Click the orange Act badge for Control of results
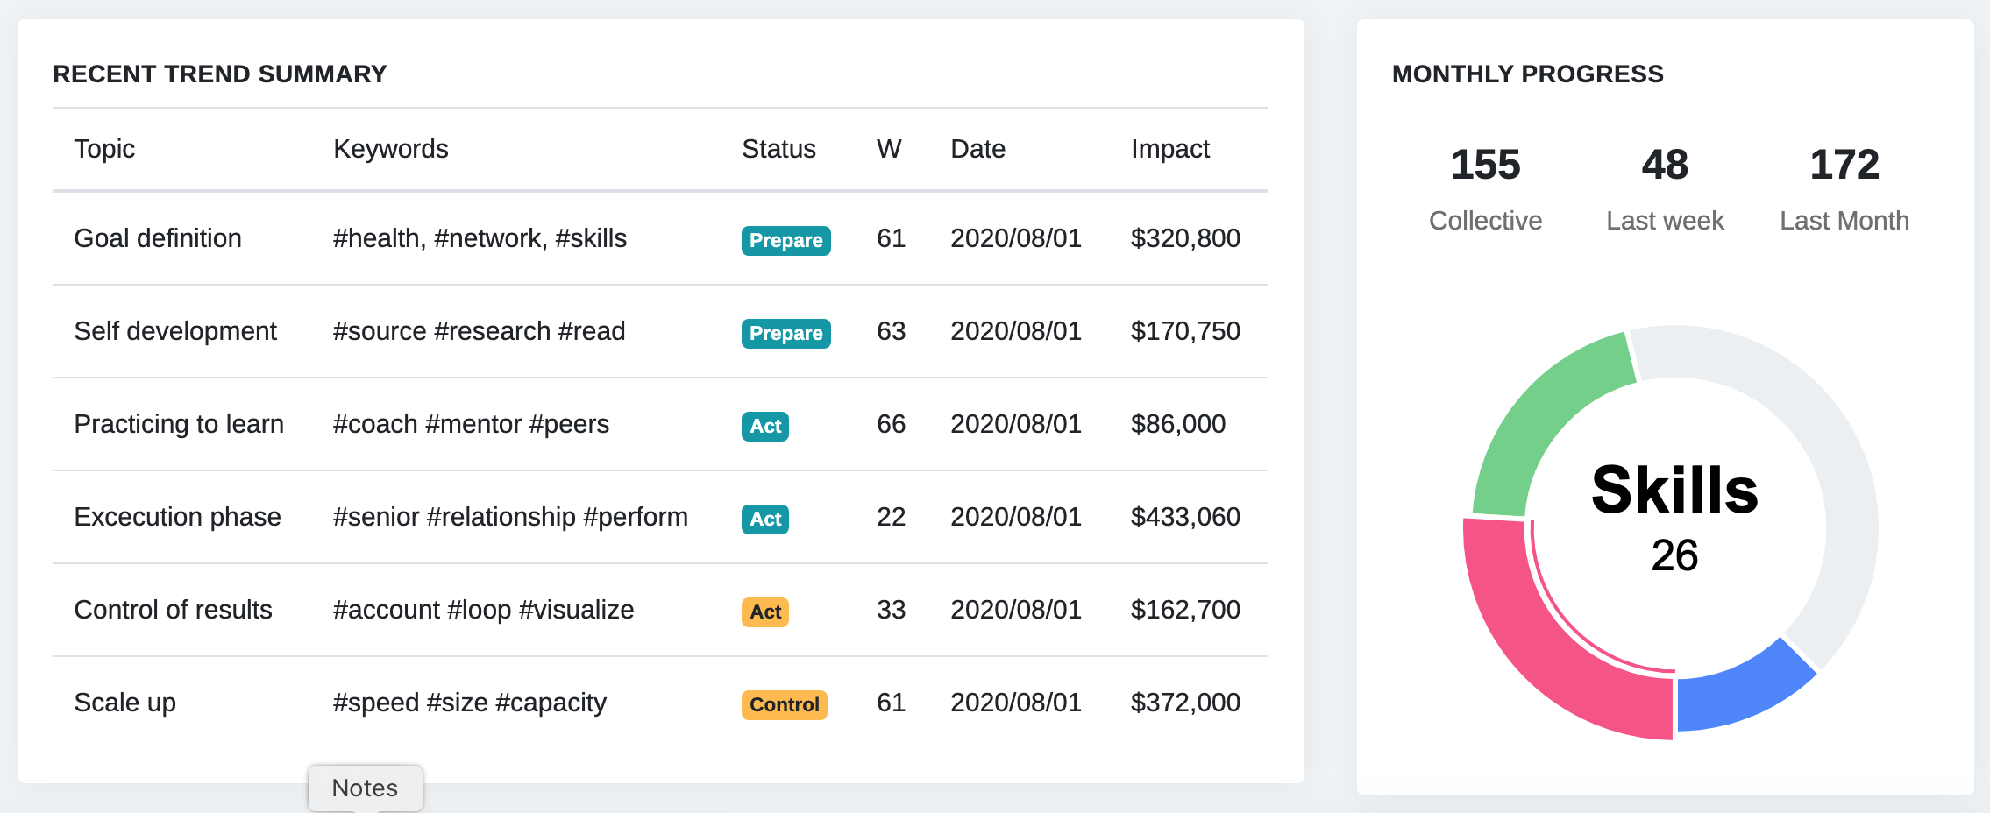Viewport: 1990px width, 813px height. 764,612
